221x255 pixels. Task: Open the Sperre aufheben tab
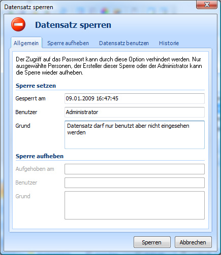pyautogui.click(x=68, y=43)
